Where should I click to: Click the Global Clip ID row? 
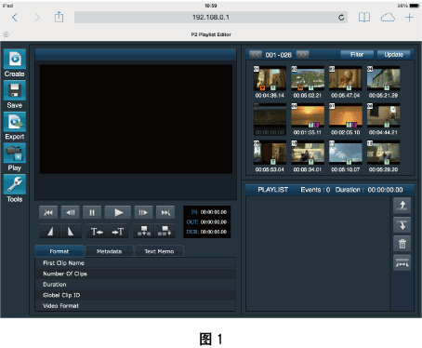click(135, 295)
